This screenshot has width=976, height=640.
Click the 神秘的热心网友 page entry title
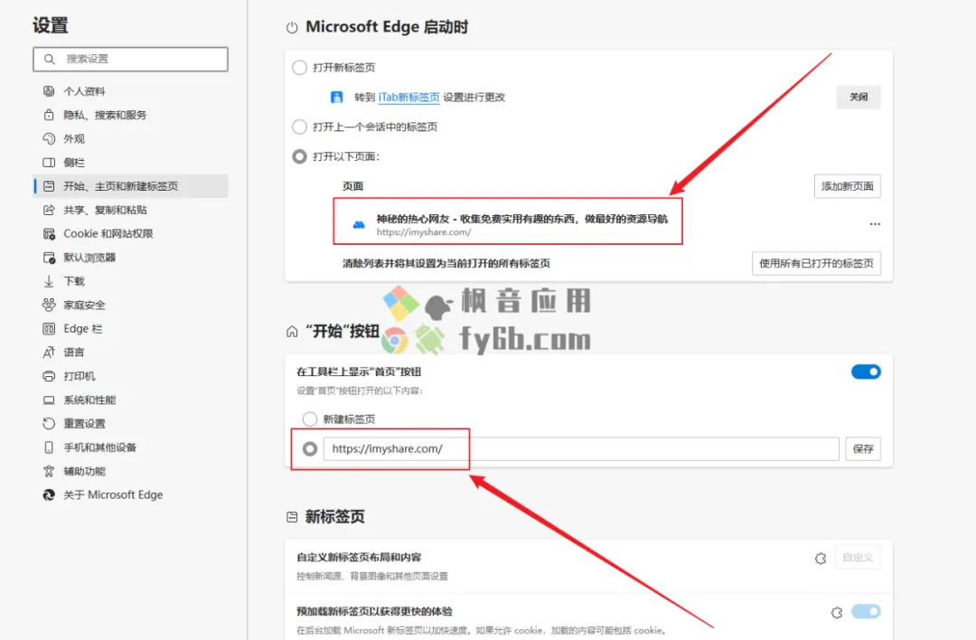pos(521,219)
